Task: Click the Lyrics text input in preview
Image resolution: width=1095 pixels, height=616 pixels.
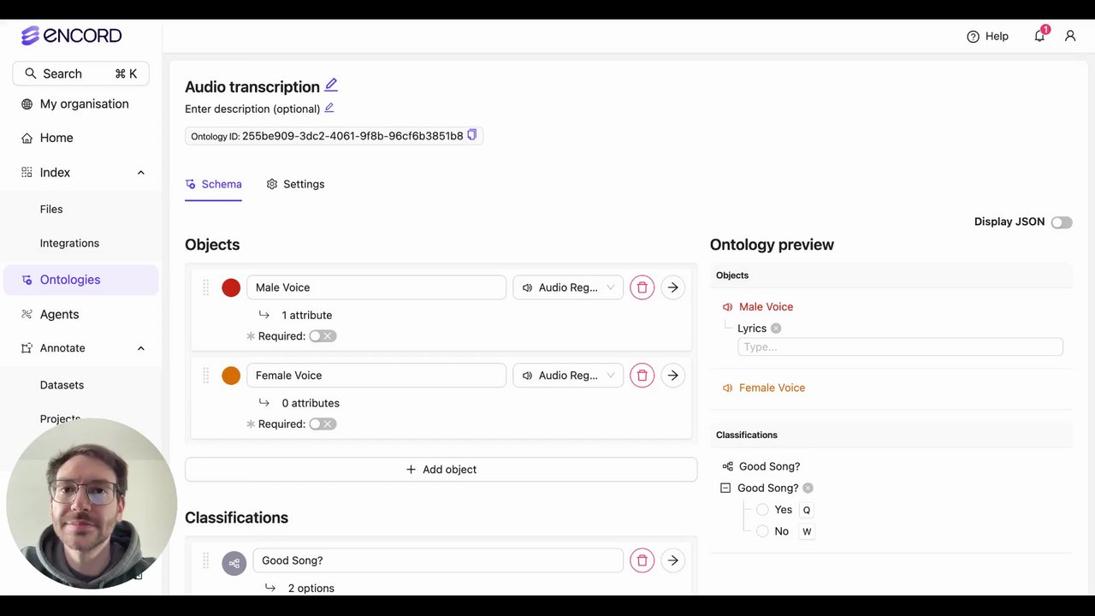Action: [900, 346]
